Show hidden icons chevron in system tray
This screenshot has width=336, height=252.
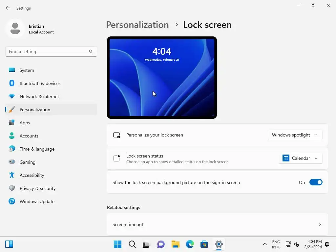pos(265,244)
